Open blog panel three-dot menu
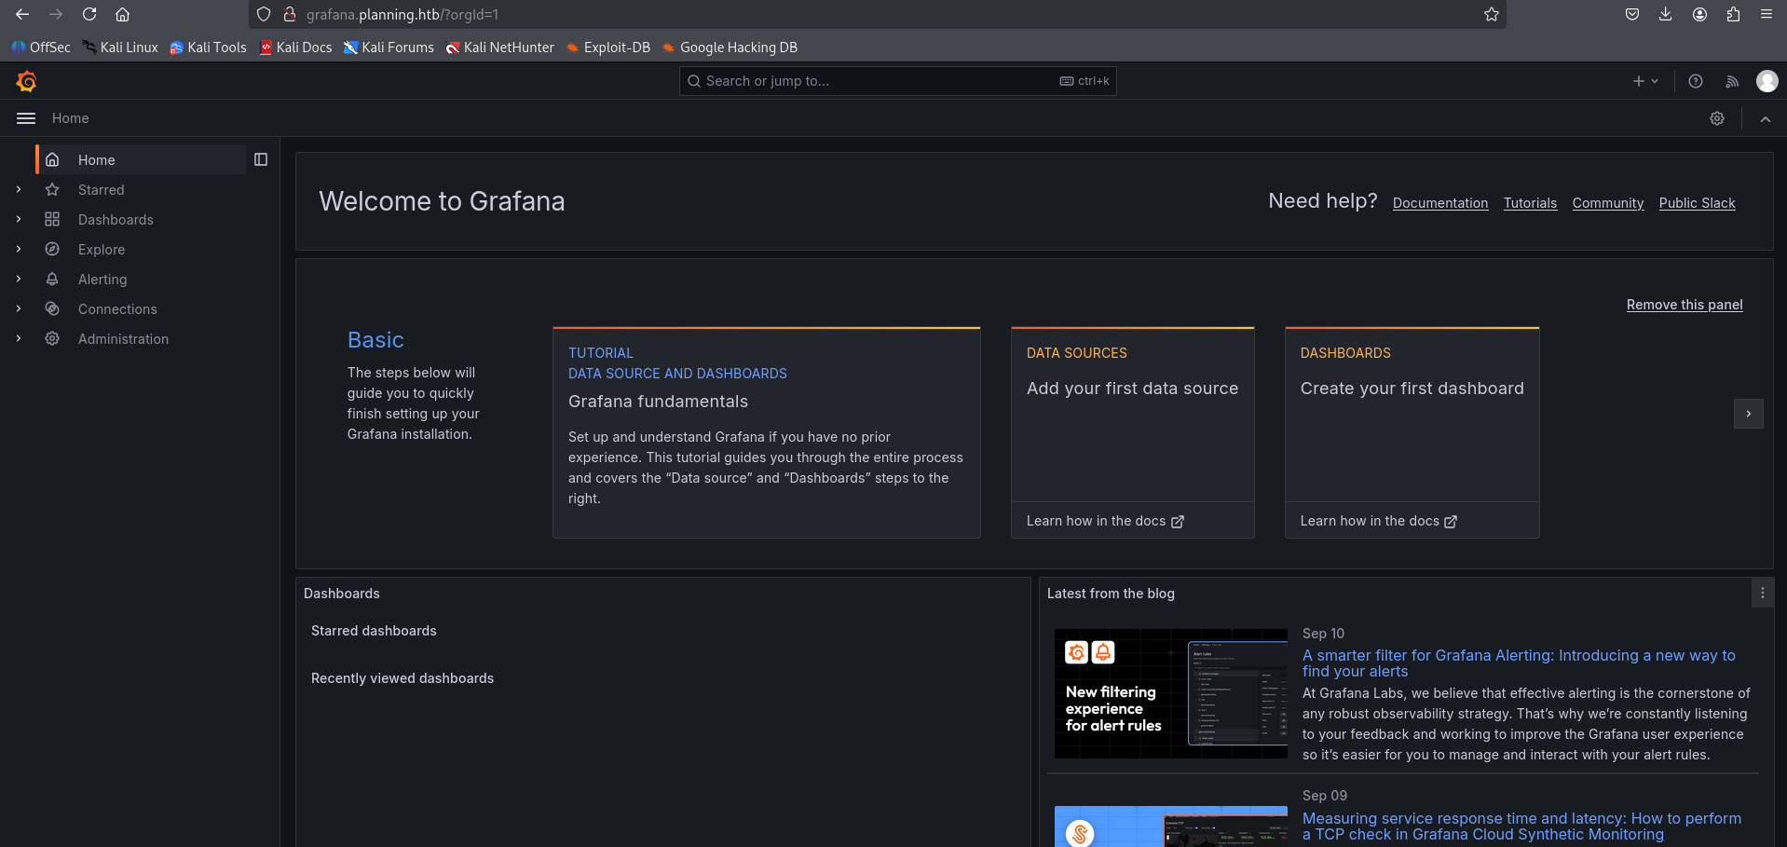The height and width of the screenshot is (847, 1787). (x=1762, y=593)
